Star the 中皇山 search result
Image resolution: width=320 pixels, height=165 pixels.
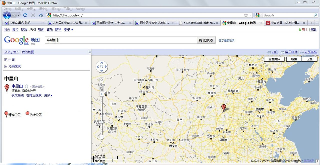click(26, 86)
